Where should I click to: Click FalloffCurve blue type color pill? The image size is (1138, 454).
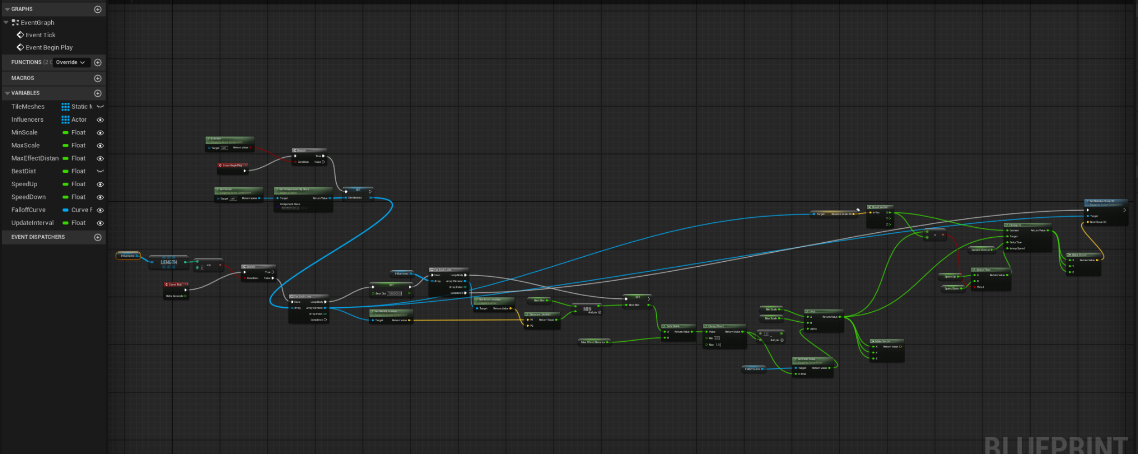pos(66,210)
